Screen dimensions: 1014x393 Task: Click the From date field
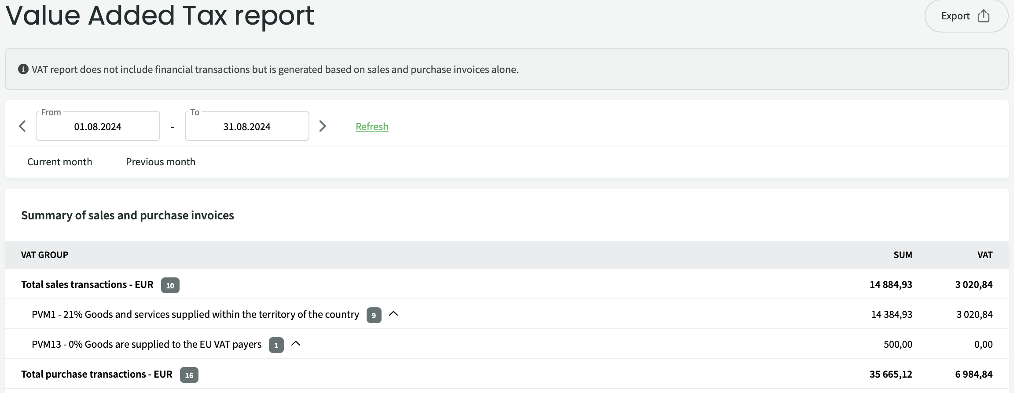click(x=98, y=127)
